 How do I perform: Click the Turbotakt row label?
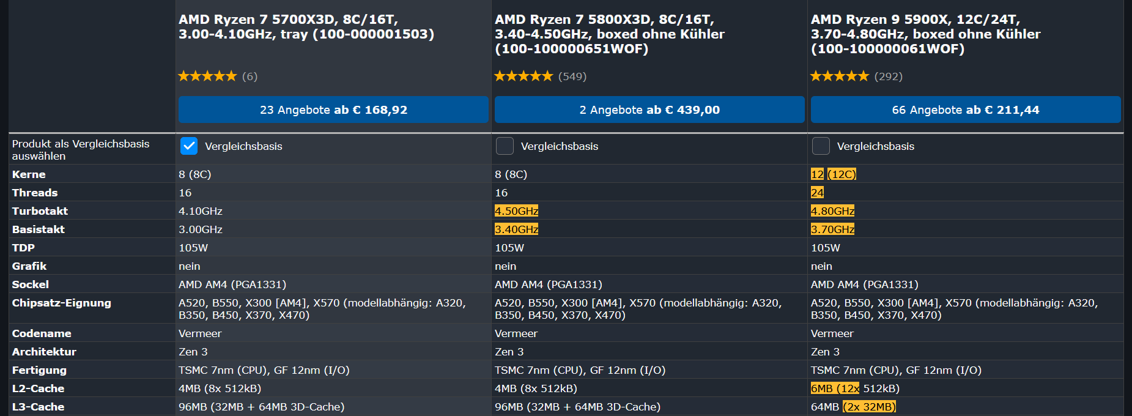point(40,211)
